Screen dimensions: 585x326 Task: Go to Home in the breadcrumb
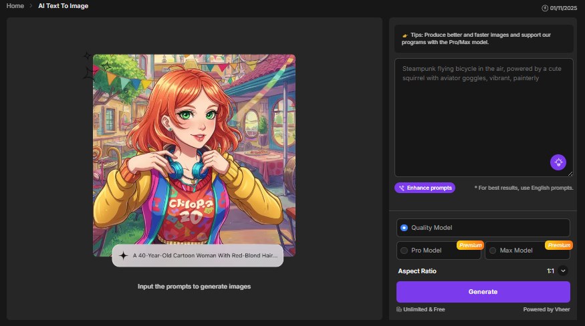click(15, 6)
